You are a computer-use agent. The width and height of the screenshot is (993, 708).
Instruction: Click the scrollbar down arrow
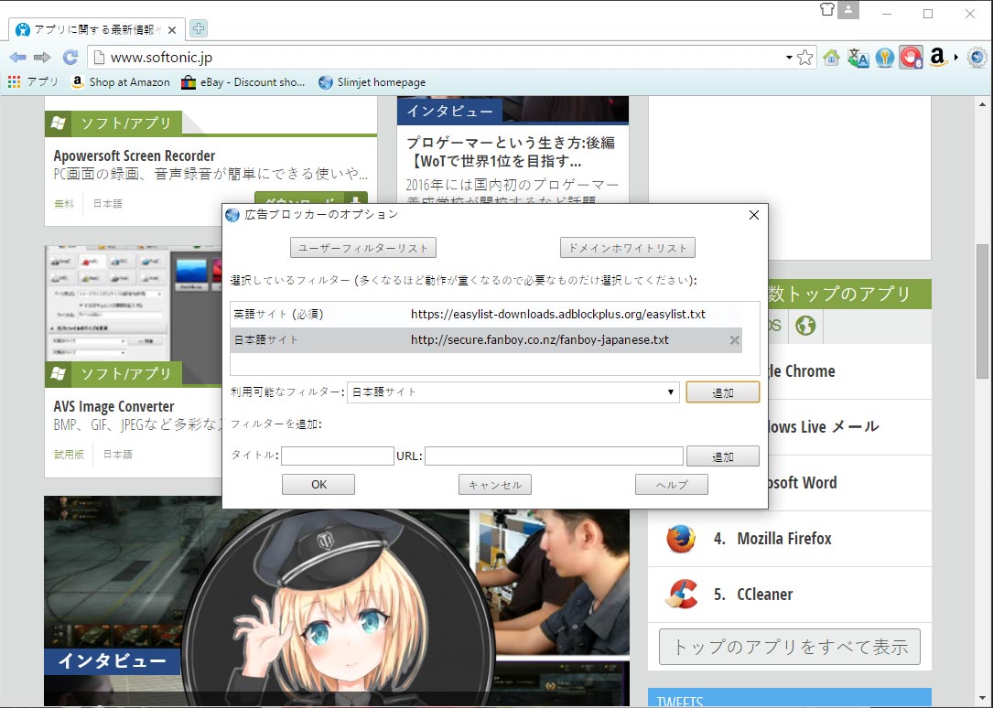[x=982, y=699]
